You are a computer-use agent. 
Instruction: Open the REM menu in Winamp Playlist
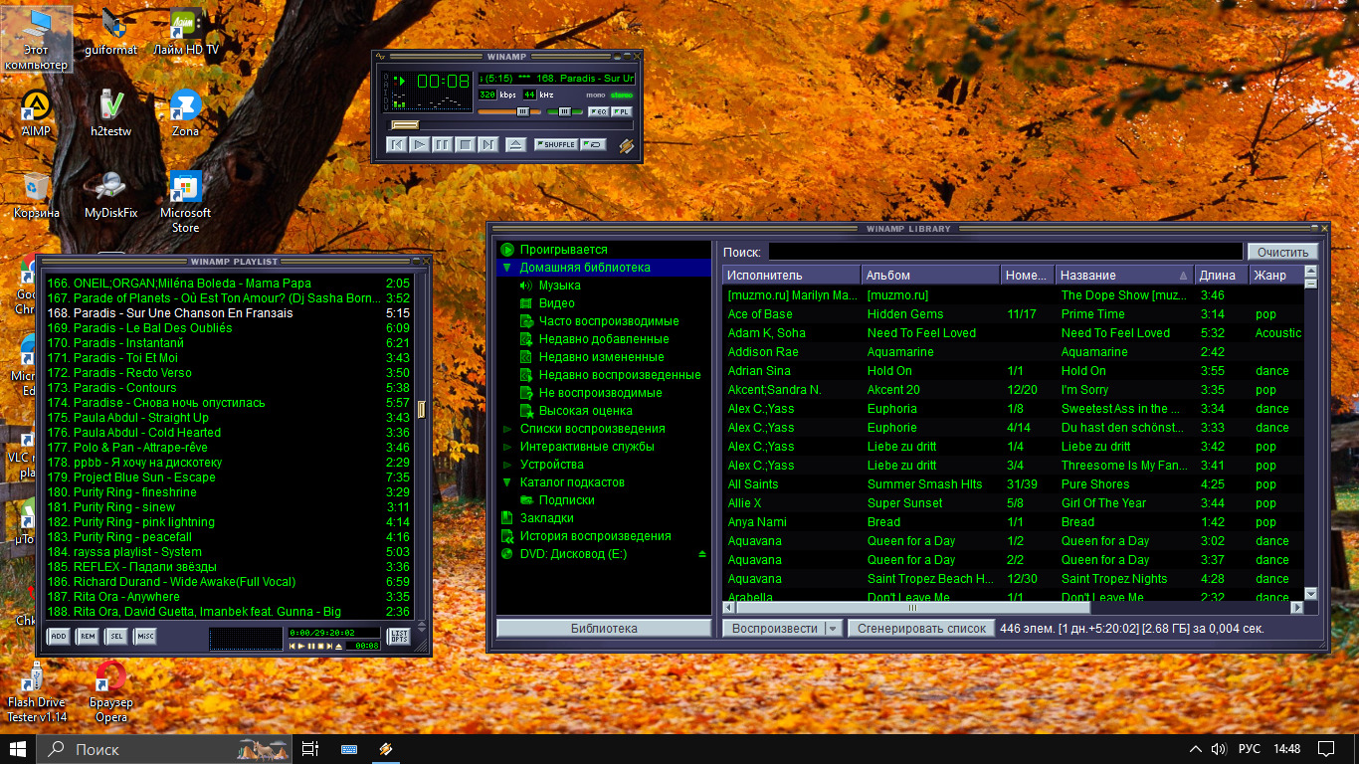pos(88,637)
